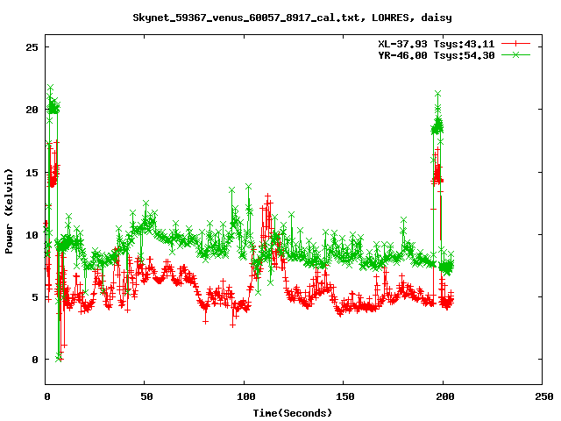561x421 pixels.
Task: Click legend entry YR-46.00 Tsys:54.30
Action: [437, 55]
